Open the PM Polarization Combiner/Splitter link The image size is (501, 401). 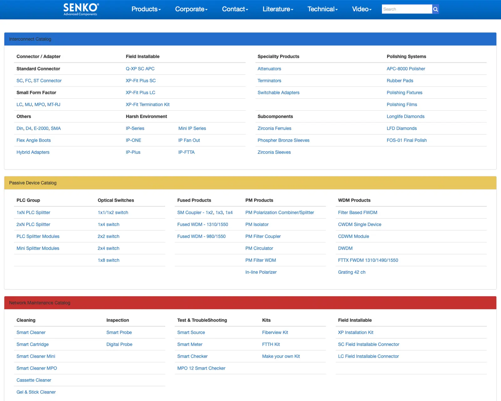280,212
